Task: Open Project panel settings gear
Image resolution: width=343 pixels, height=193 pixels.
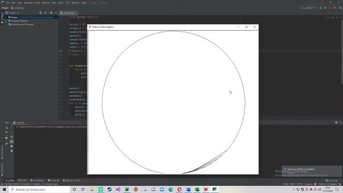Action: (51, 13)
